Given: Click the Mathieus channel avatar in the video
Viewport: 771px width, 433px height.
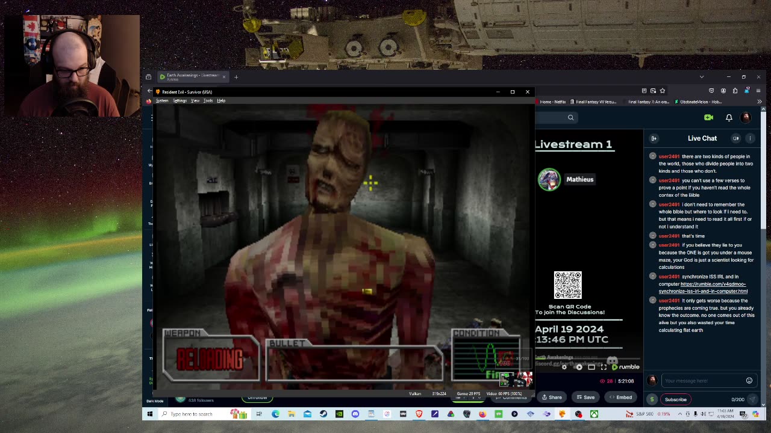Looking at the screenshot, I should pos(549,179).
